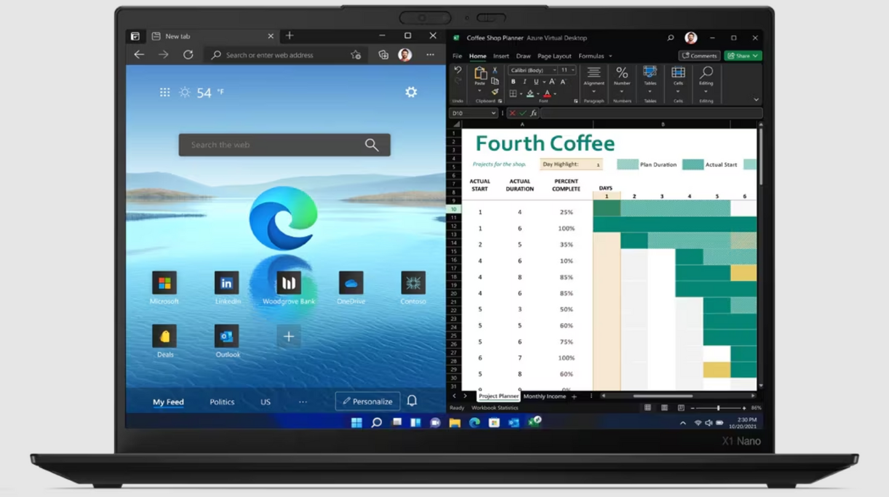Click the Personalize button in Edge
This screenshot has height=497, width=889.
(367, 402)
